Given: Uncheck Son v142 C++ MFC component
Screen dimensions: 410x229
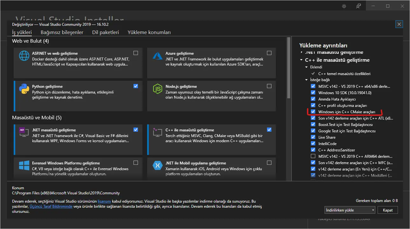Looking at the screenshot, I should [313, 163].
